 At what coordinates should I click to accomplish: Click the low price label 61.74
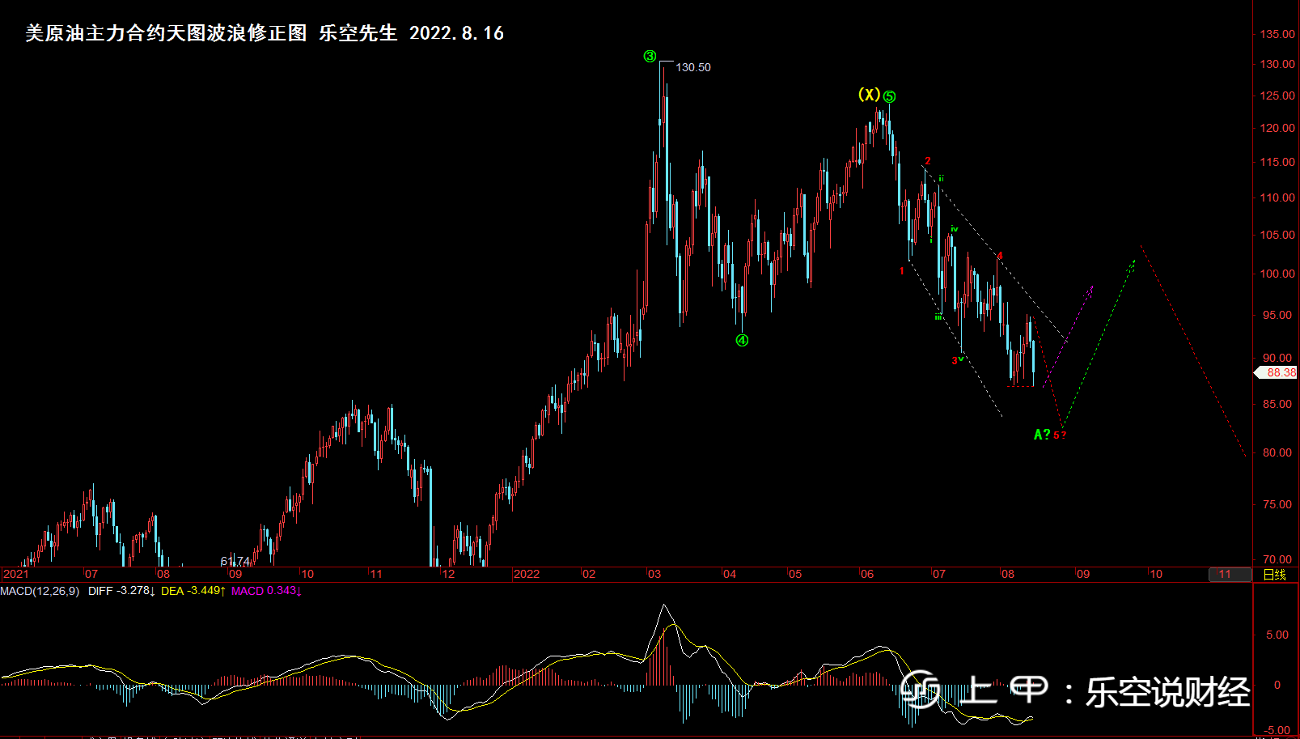(235, 561)
